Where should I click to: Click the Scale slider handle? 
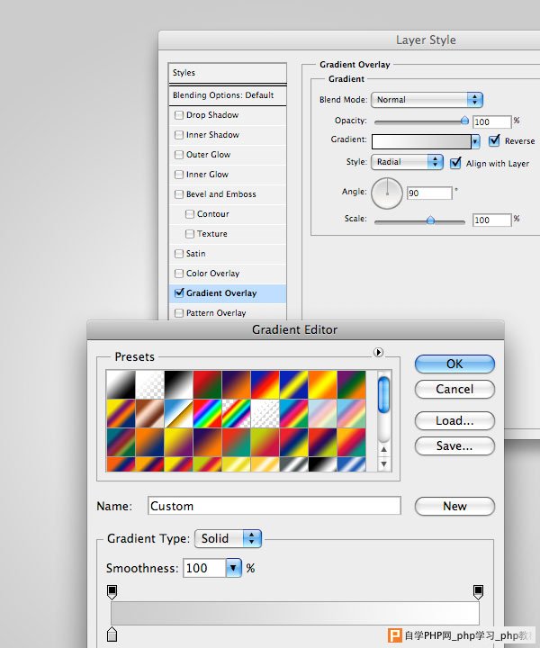coord(430,220)
